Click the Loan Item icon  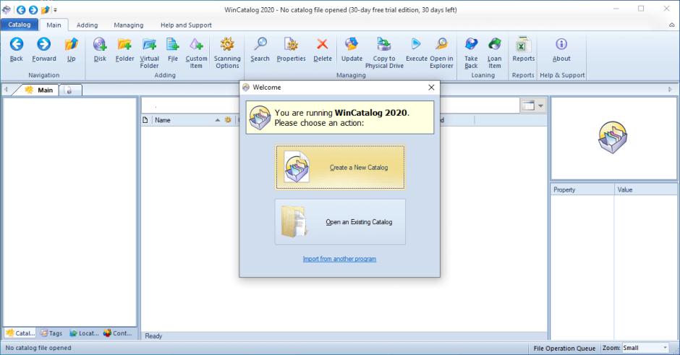click(x=494, y=53)
